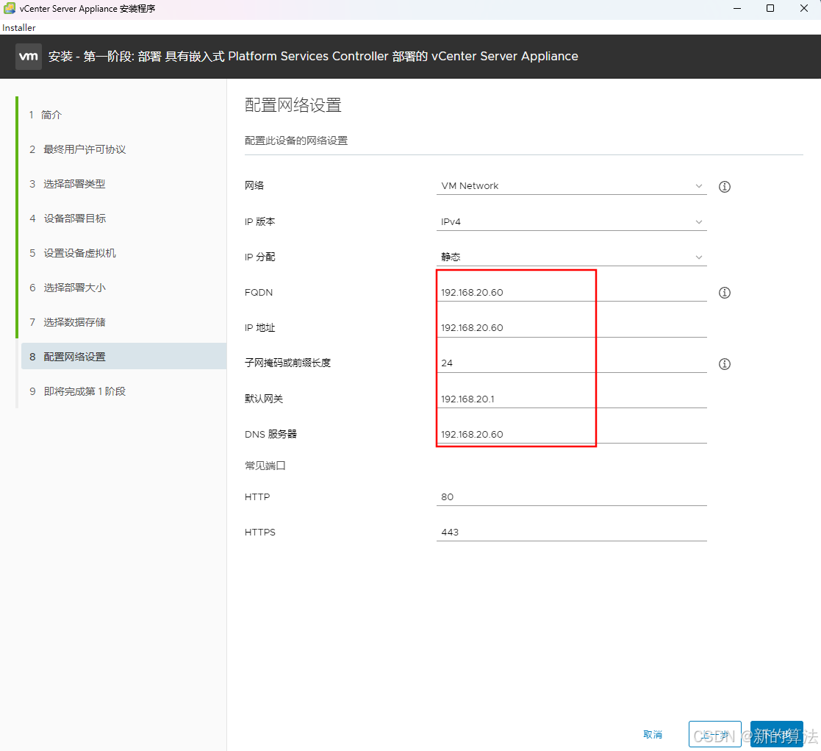Maximize the installer window
This screenshot has height=751, width=821.
point(770,8)
